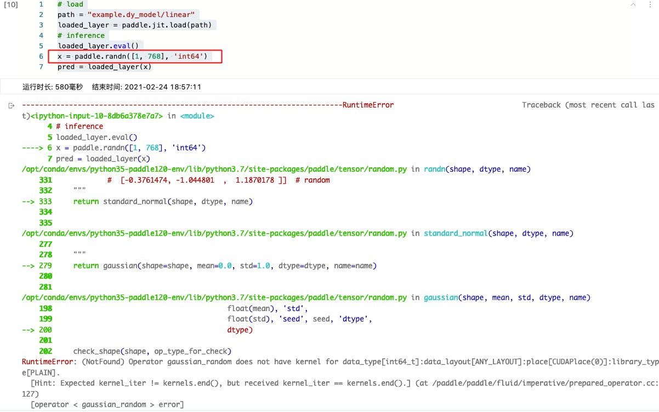Click the standard_normal function name in traceback

(x=456, y=233)
